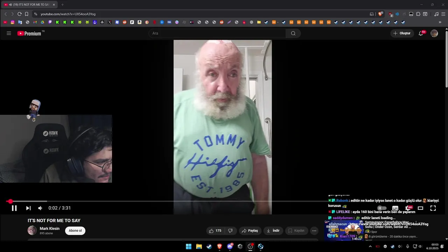Click the video title IT'S NOT FOR ME TO SAY
Screen dimensions: 448x252
[54, 220]
